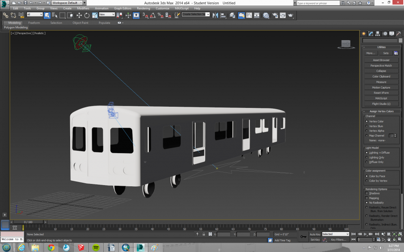Select the Vertex Alpha radio button
The width and height of the screenshot is (404, 252).
tap(367, 131)
